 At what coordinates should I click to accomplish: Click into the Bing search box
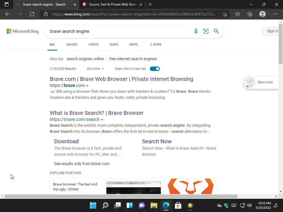tap(119, 31)
